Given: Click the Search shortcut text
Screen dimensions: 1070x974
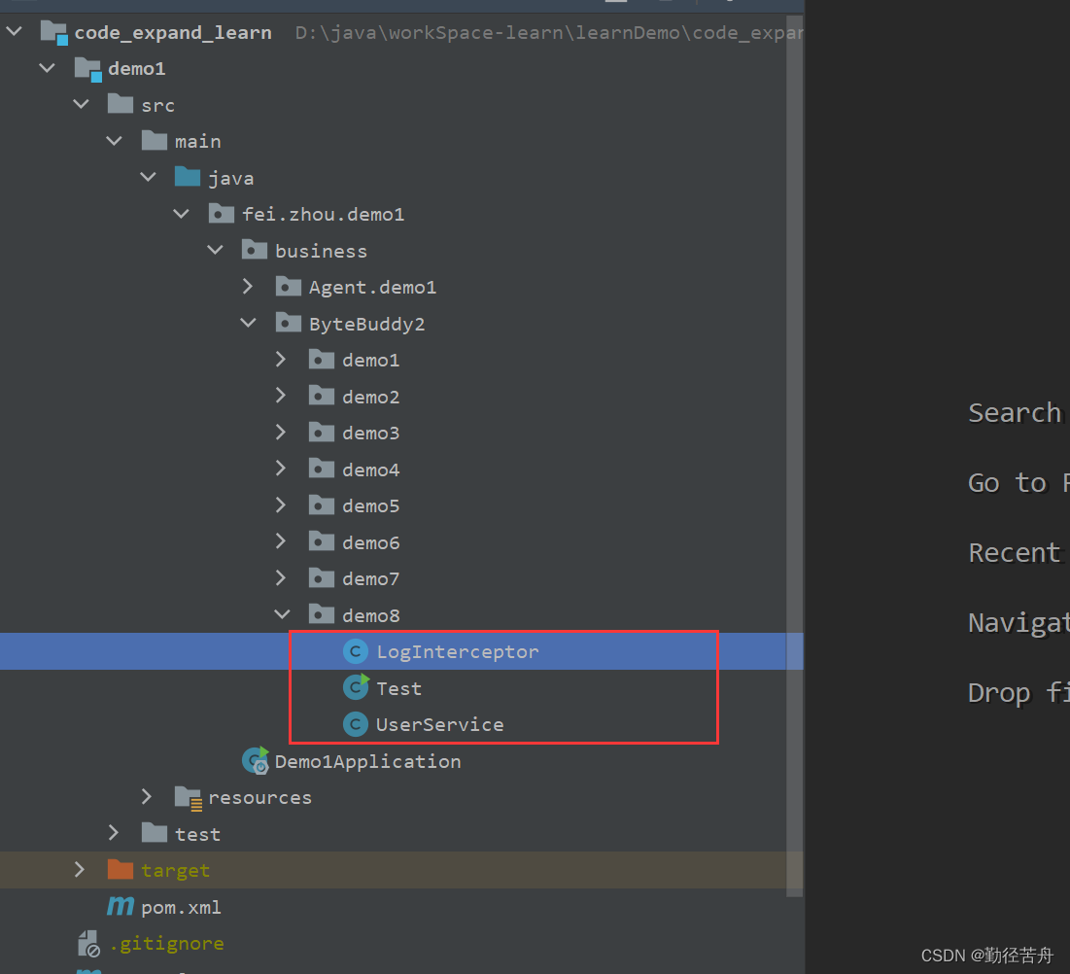Looking at the screenshot, I should (x=1014, y=412).
